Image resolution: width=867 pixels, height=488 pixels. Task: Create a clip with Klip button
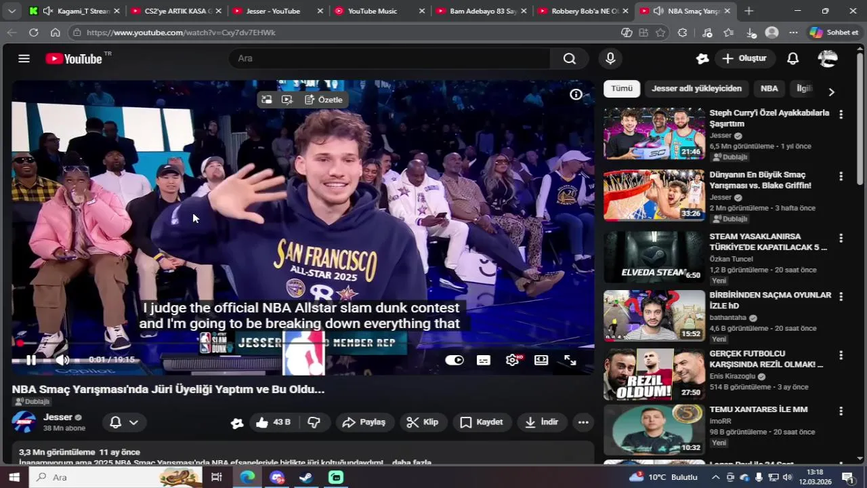pyautogui.click(x=423, y=422)
